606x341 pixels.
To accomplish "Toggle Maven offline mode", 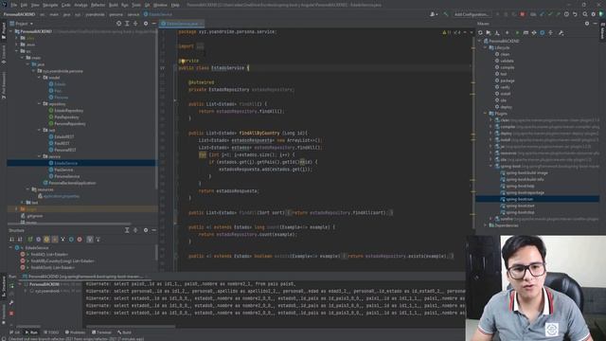I will coord(534,33).
